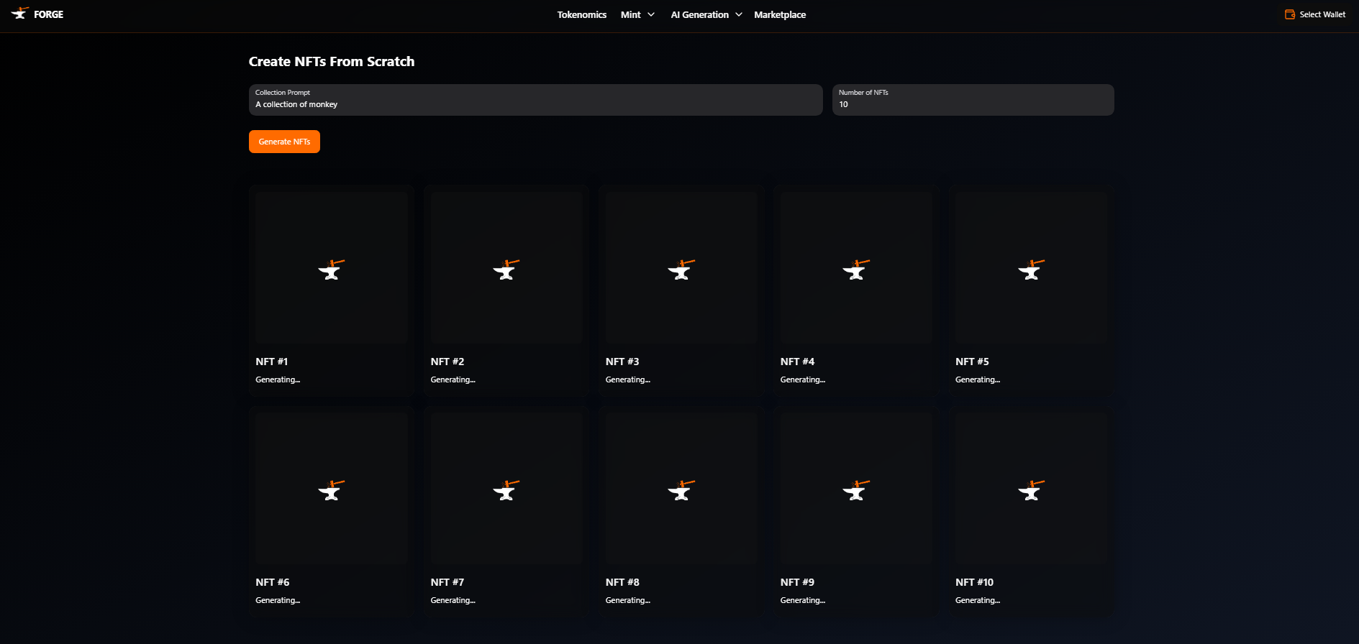This screenshot has width=1359, height=644.
Task: Click Generating... status under NFT #3
Action: [627, 379]
